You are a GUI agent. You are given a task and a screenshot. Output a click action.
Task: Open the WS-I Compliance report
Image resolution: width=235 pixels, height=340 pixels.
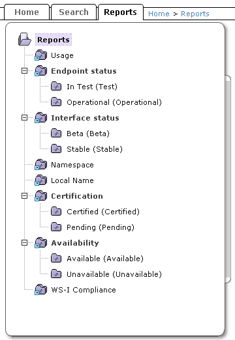tap(84, 290)
